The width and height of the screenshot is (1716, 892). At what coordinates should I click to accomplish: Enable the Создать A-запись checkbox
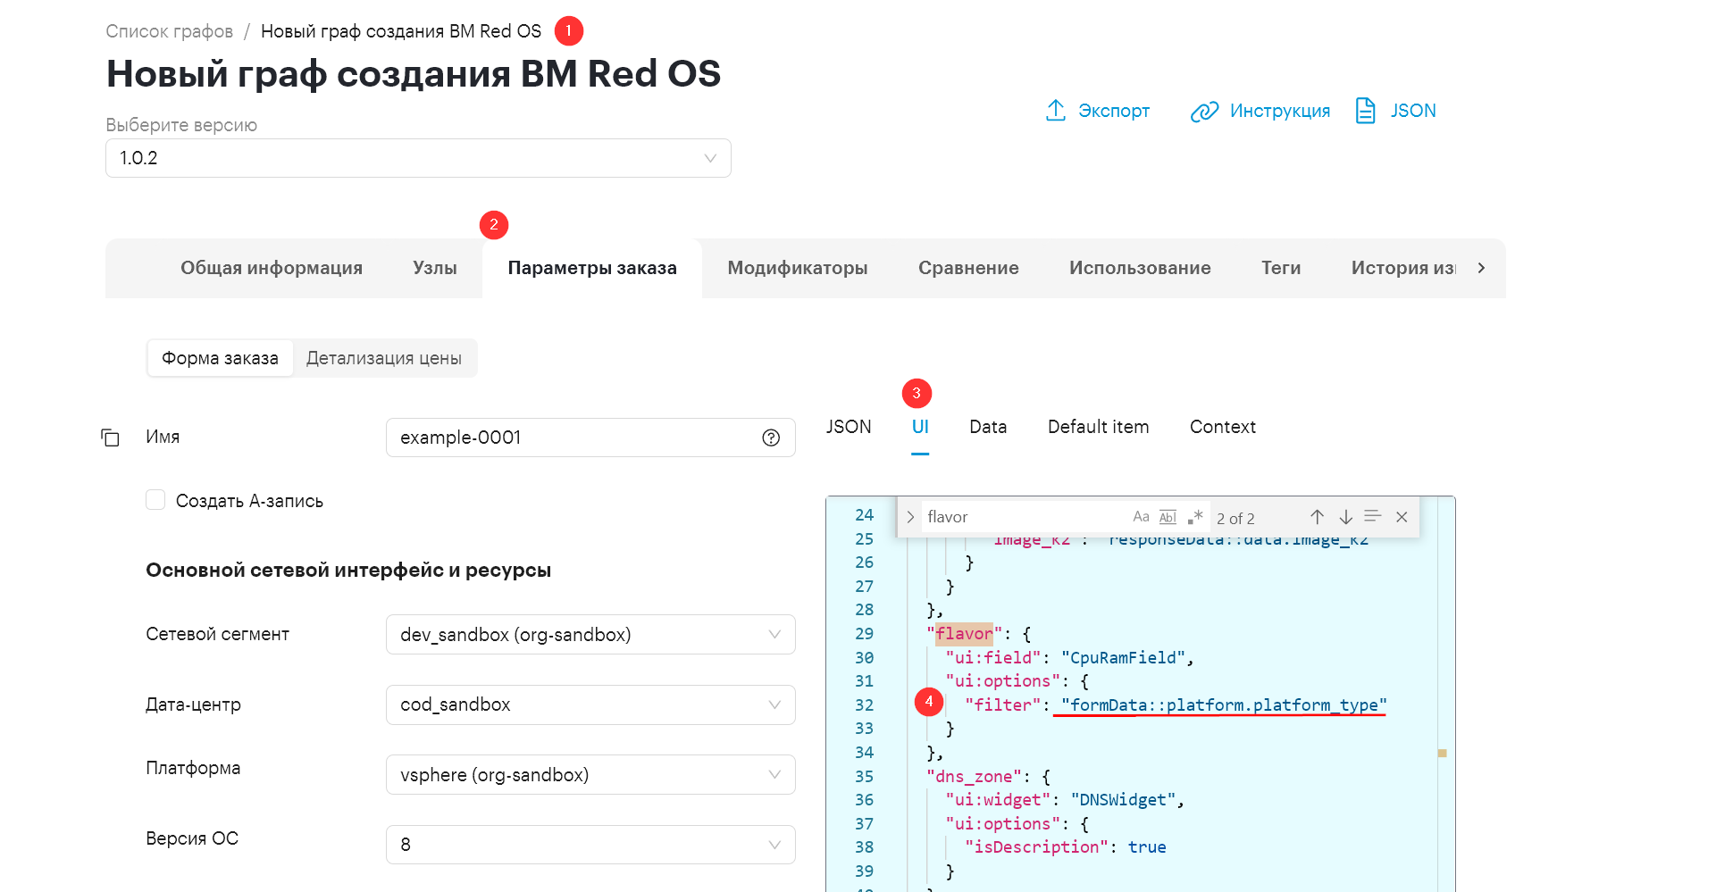[155, 500]
